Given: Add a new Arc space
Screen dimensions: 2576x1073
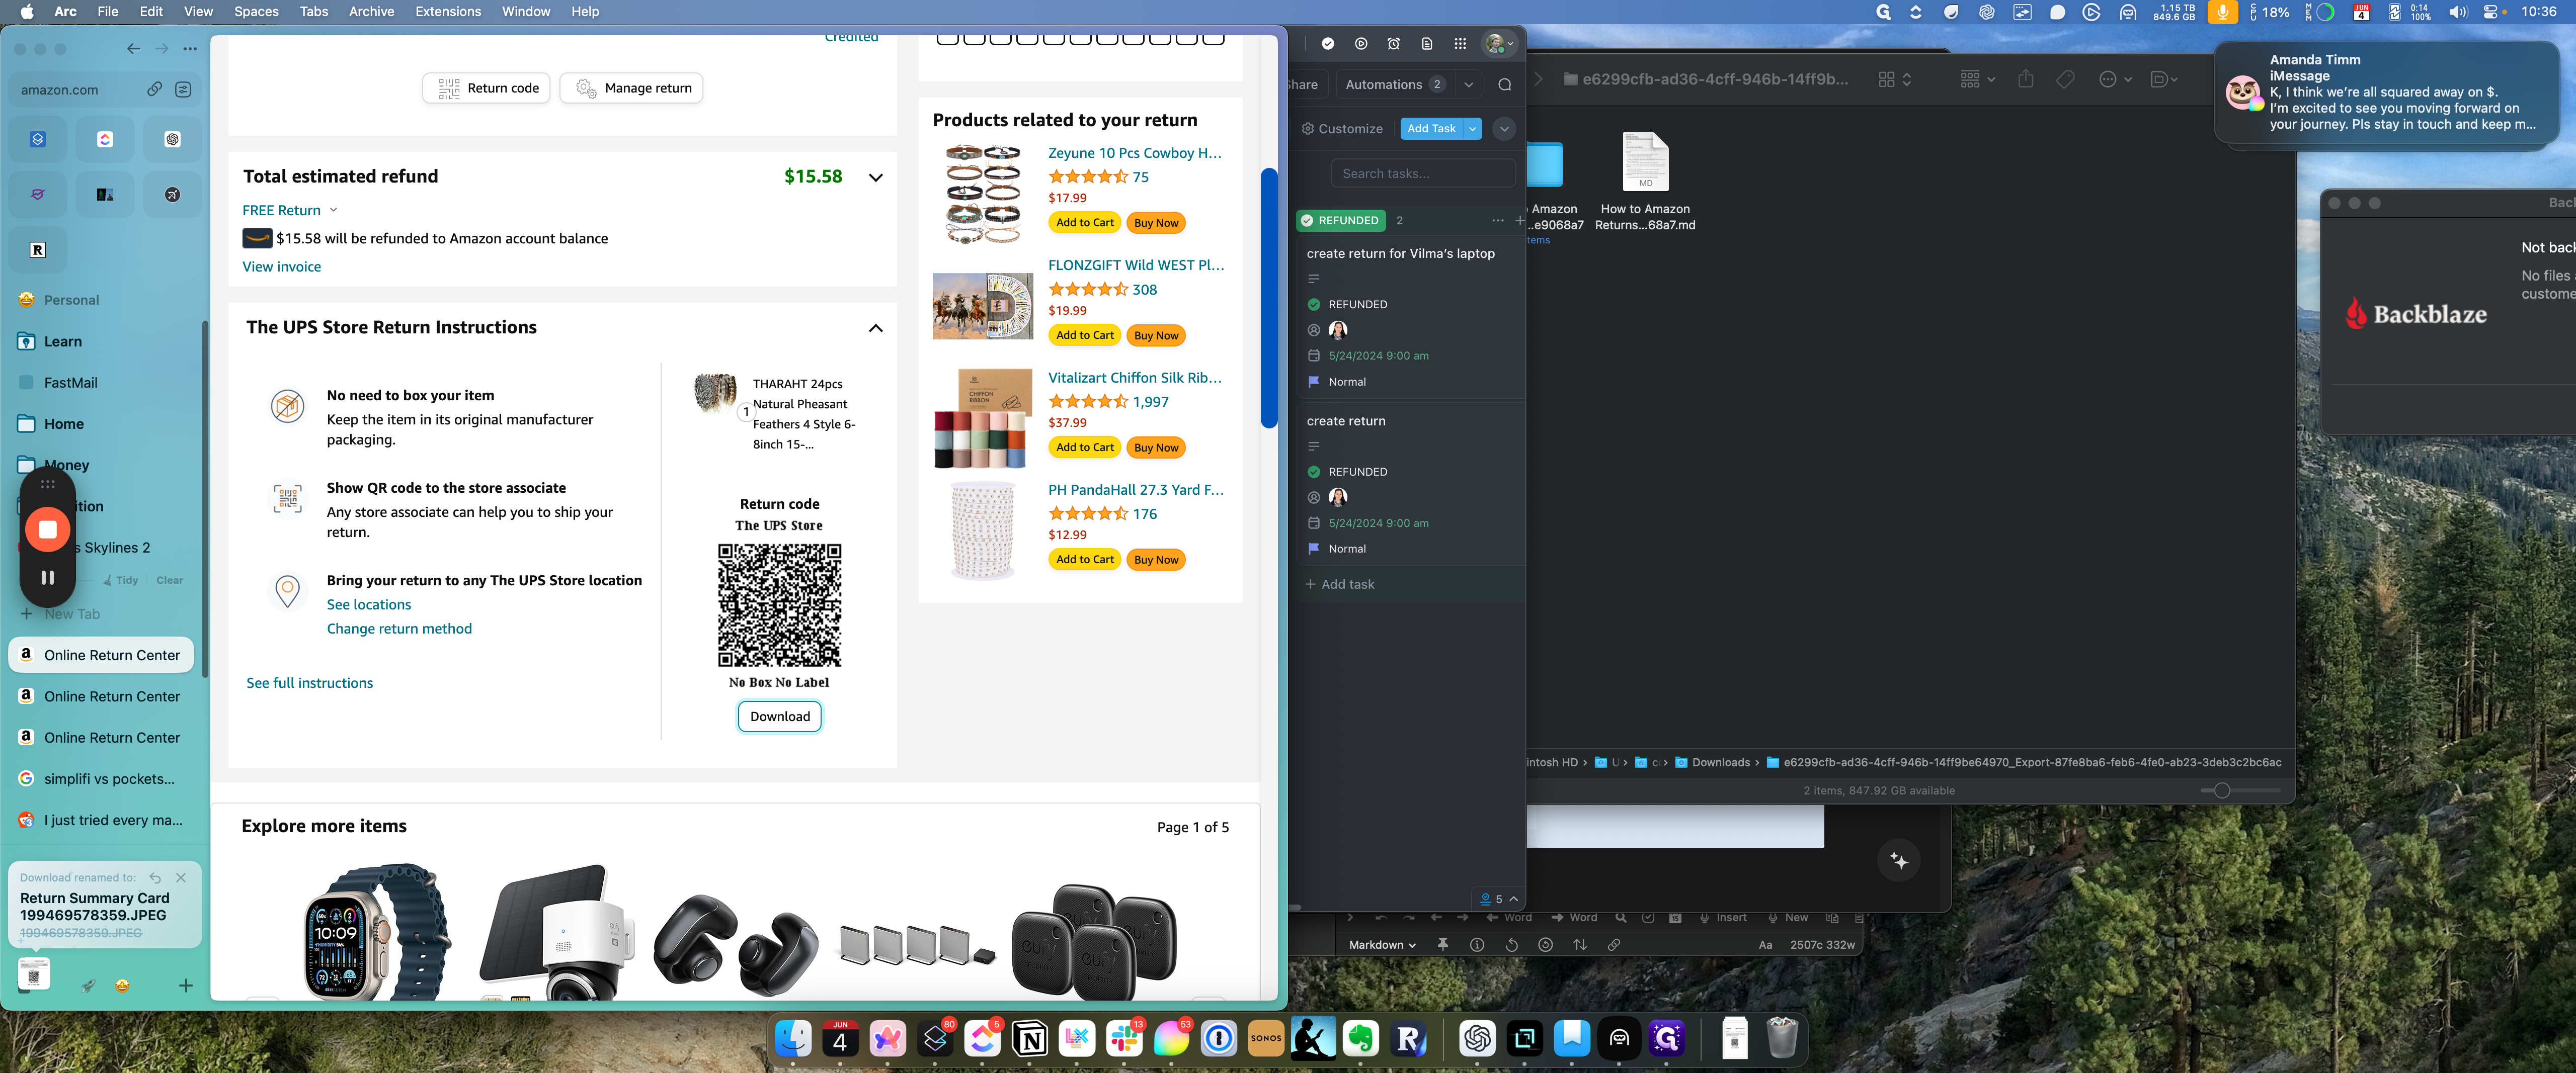Looking at the screenshot, I should point(185,985).
